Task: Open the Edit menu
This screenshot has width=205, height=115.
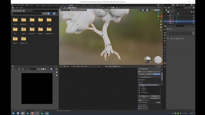Action: click(18, 5)
